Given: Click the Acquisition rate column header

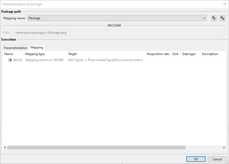Looking at the screenshot, I should (158, 54).
